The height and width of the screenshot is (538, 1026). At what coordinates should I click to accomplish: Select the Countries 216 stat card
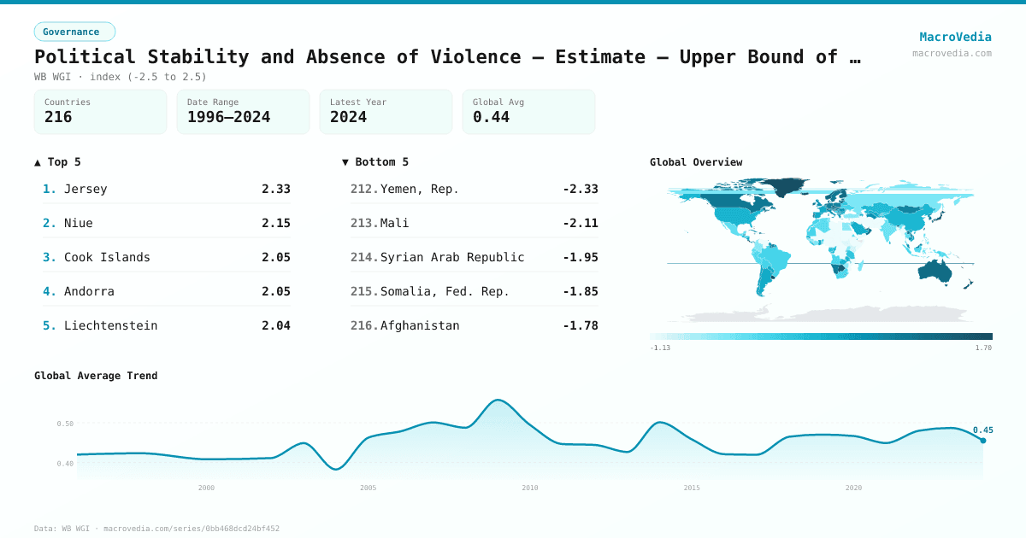pyautogui.click(x=101, y=112)
